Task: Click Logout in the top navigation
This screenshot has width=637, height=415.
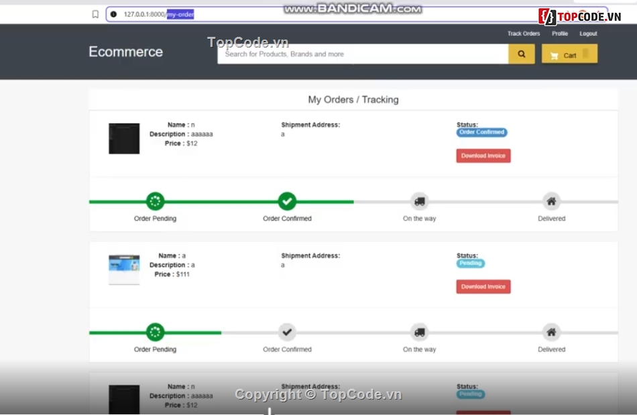Action: coord(588,34)
